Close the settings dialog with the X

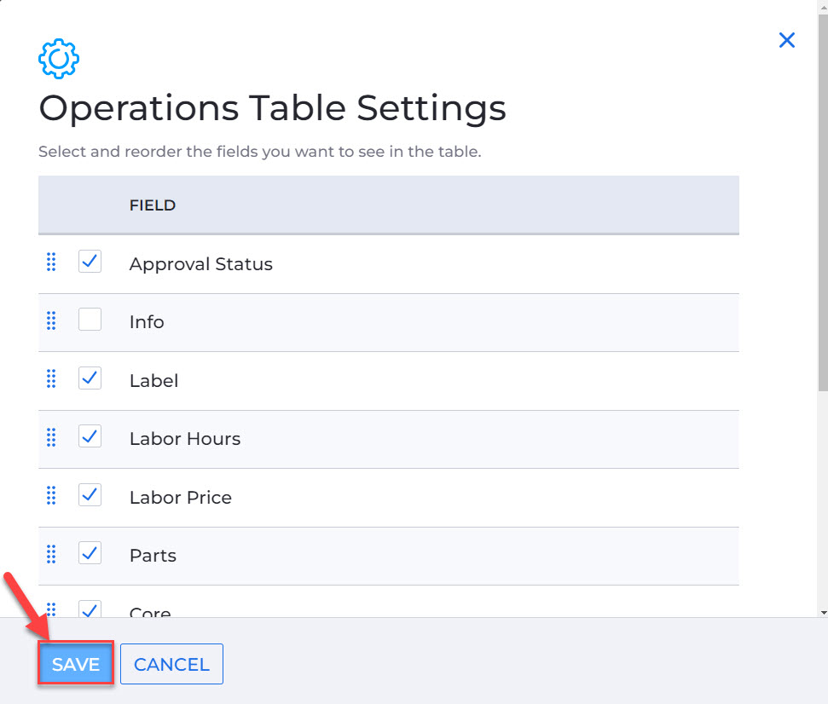click(x=787, y=40)
